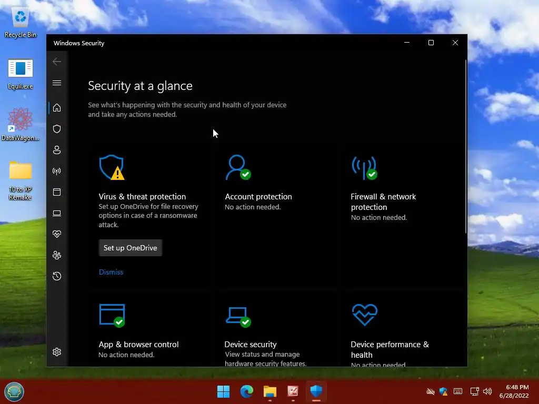The height and width of the screenshot is (404, 539).
Task: Click the Windows Security vertical scrollbar
Action: click(x=466, y=147)
